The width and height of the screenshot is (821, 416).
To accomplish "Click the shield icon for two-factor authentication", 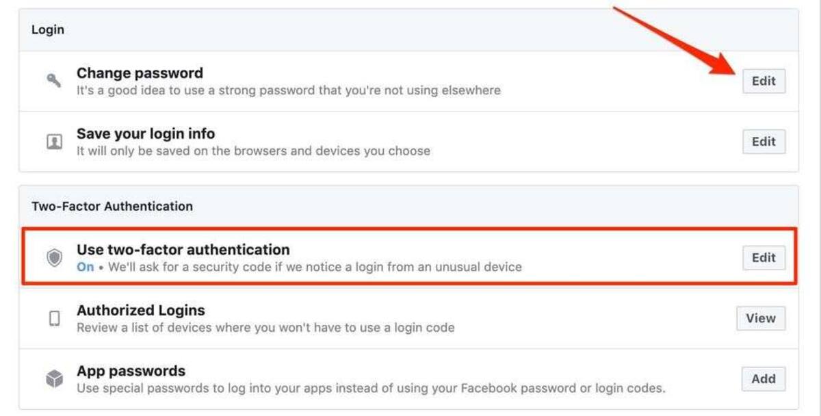I will (54, 257).
